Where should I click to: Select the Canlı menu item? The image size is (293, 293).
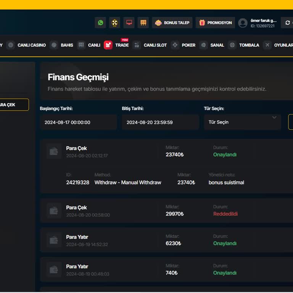coord(94,45)
